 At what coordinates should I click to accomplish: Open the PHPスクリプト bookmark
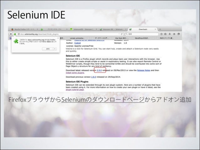click(166, 38)
